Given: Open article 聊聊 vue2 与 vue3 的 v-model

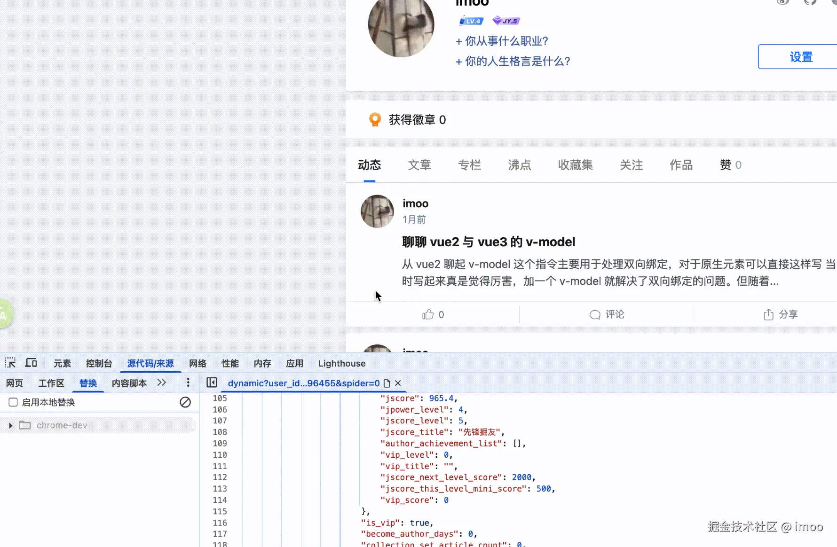Looking at the screenshot, I should coord(488,242).
